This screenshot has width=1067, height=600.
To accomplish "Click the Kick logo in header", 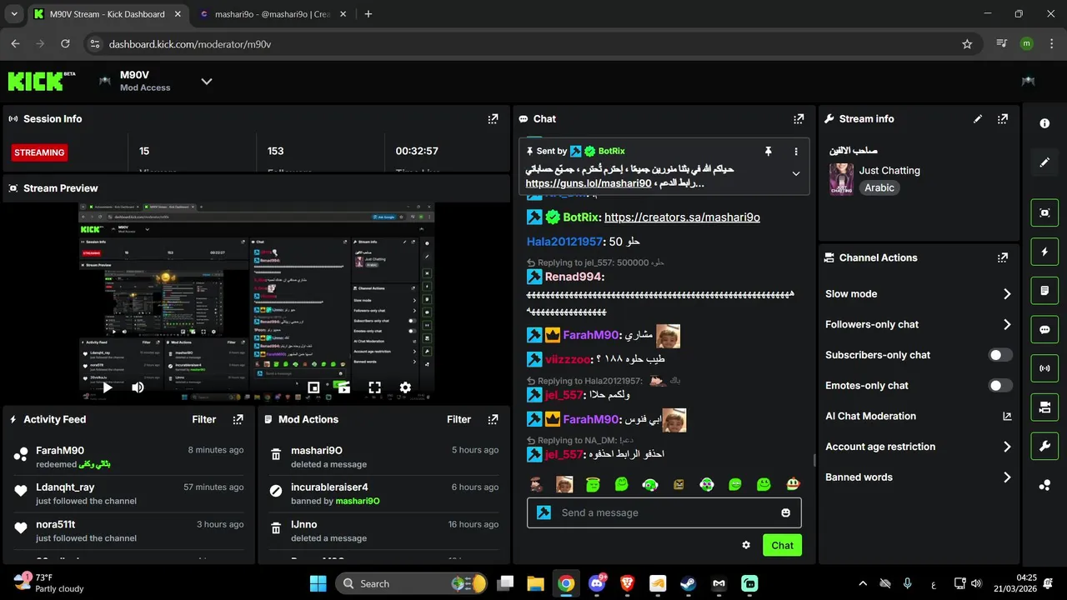I will point(41,81).
